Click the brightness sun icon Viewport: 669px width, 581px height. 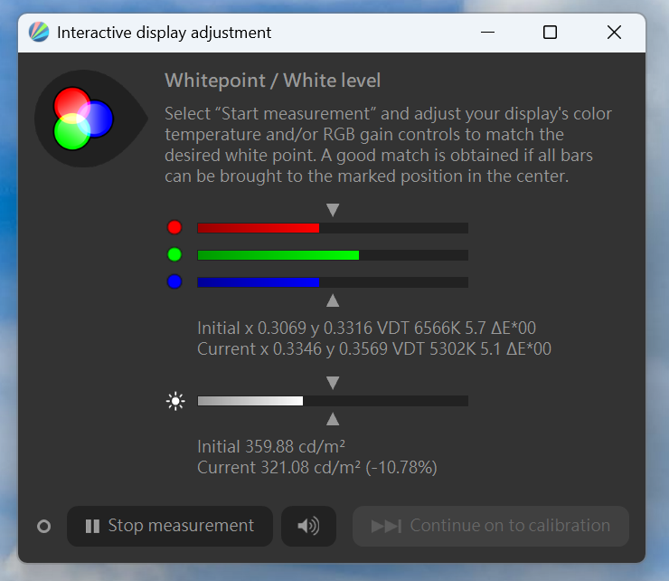(x=175, y=401)
